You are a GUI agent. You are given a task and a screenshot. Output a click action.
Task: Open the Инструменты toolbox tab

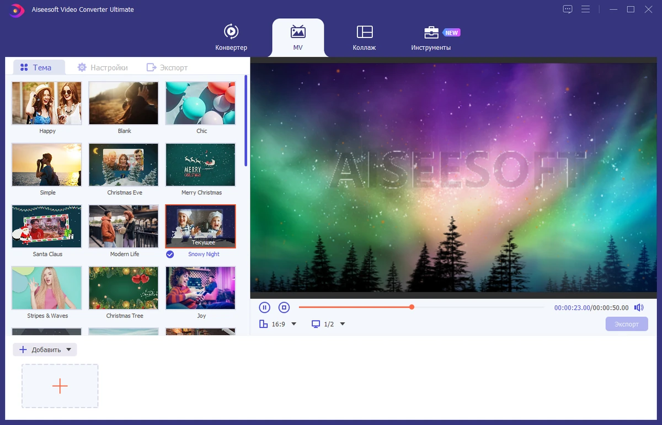[431, 38]
